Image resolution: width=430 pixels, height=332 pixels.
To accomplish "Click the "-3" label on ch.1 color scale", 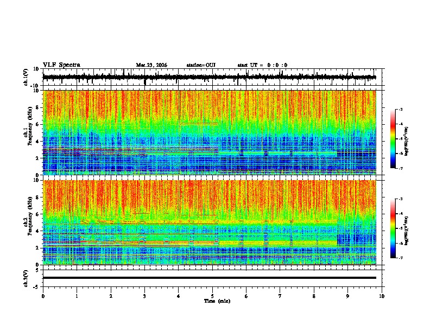I will (x=400, y=109).
